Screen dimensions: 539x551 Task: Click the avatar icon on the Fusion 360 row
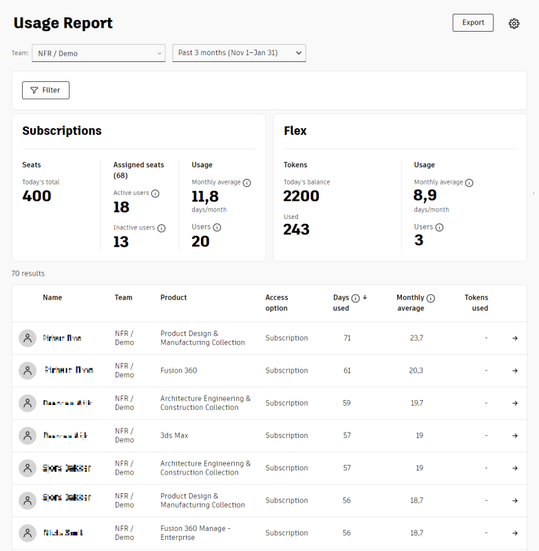click(28, 370)
